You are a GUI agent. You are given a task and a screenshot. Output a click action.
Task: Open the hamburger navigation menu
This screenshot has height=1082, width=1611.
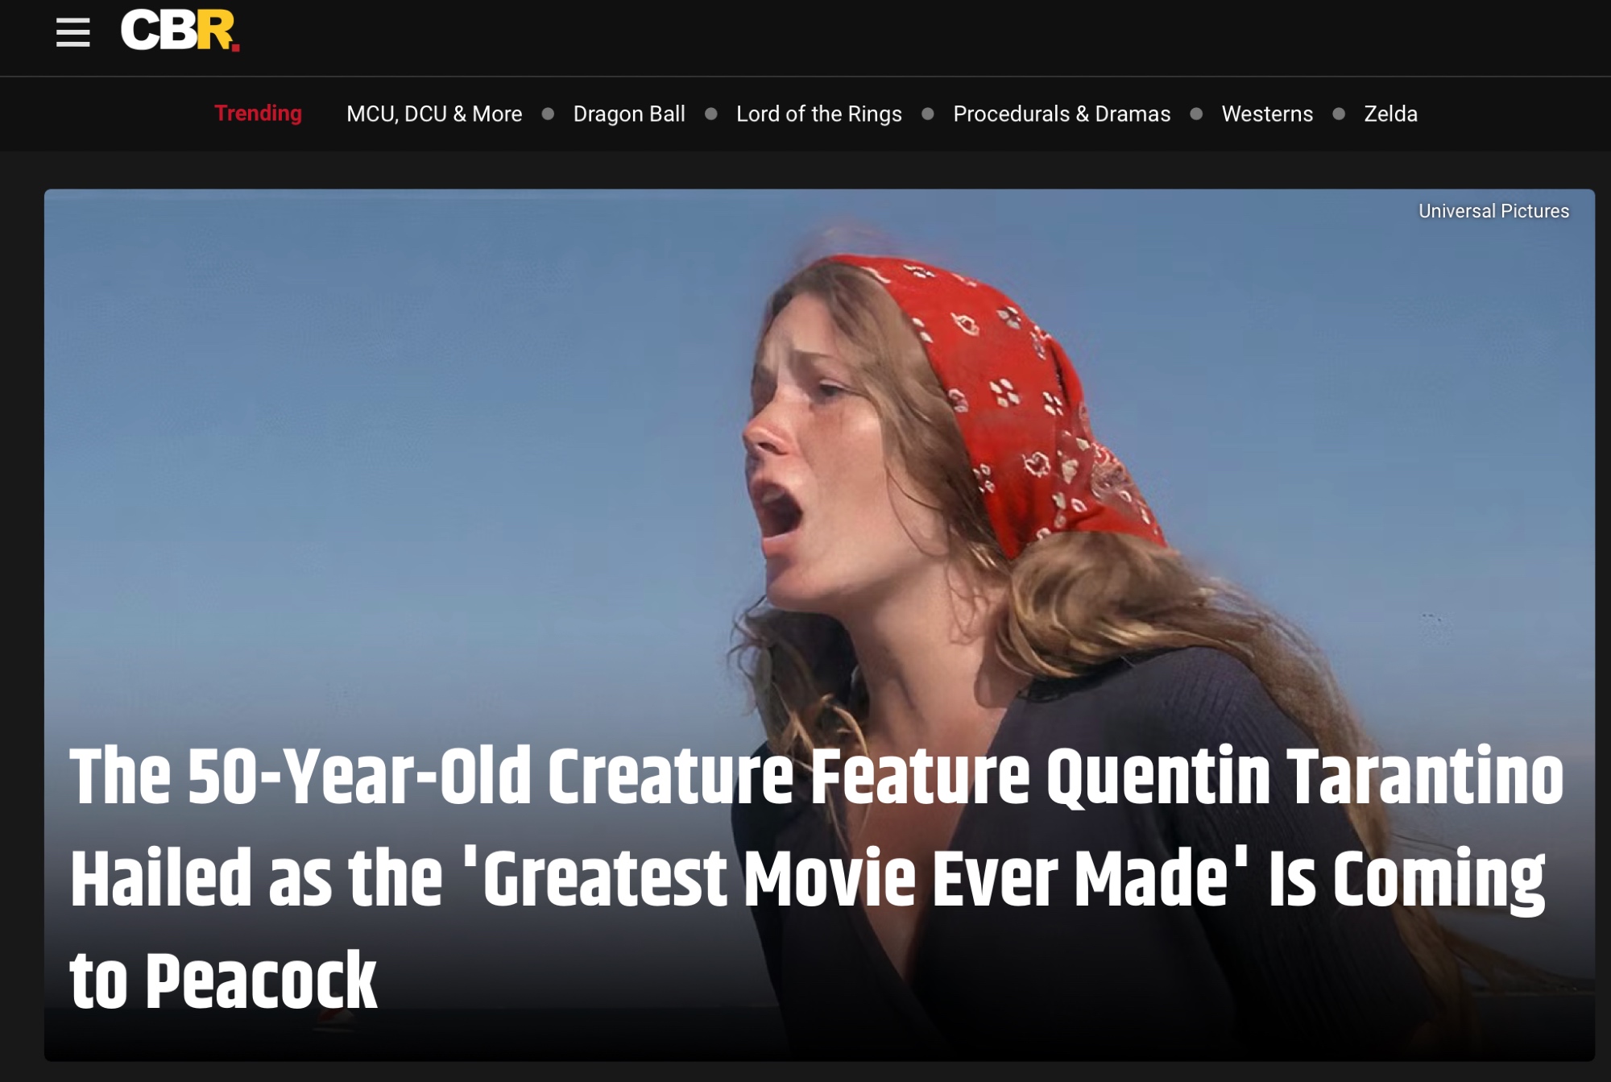pyautogui.click(x=72, y=32)
